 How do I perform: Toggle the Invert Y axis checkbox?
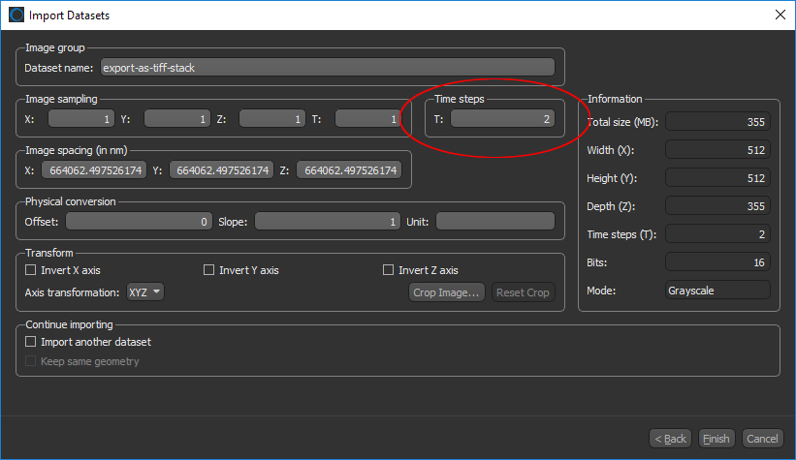click(209, 270)
